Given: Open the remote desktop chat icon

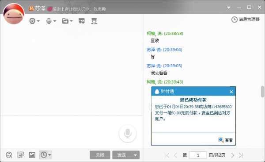Looking at the screenshot, I should pyautogui.click(x=82, y=21).
